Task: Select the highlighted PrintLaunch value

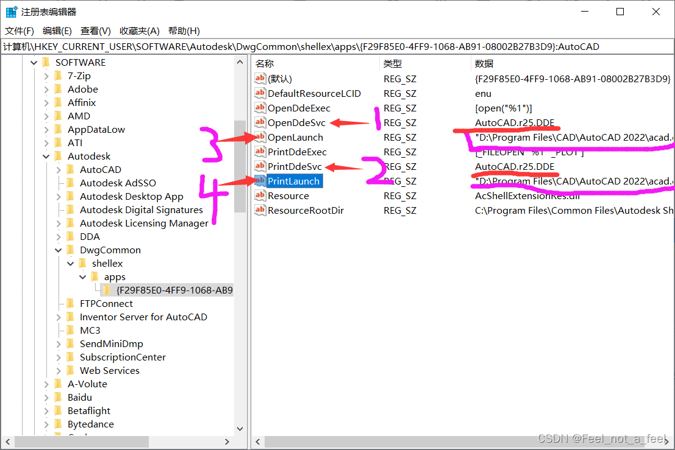Action: click(293, 181)
